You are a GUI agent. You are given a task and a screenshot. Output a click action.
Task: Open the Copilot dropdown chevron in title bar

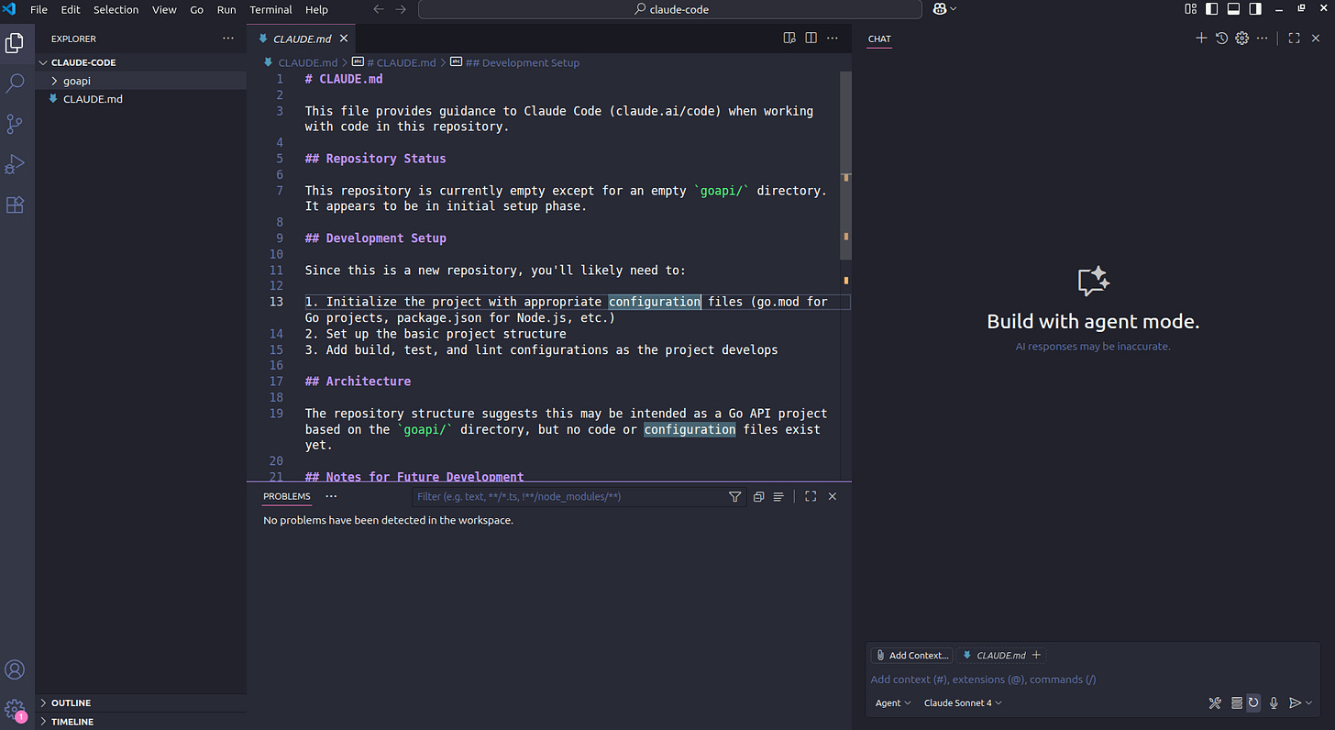click(x=954, y=9)
